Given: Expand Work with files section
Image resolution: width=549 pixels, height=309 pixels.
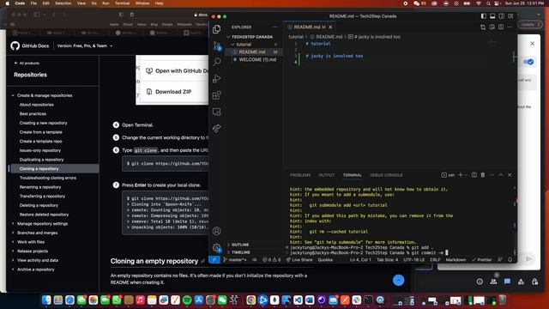Looking at the screenshot, I should (x=31, y=242).
